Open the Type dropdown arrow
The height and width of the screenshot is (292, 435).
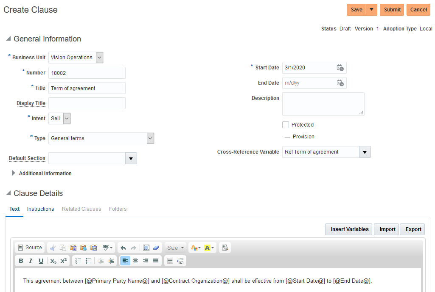(150, 138)
